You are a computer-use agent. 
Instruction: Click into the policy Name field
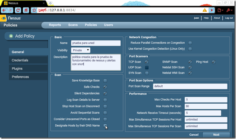tap(96, 43)
